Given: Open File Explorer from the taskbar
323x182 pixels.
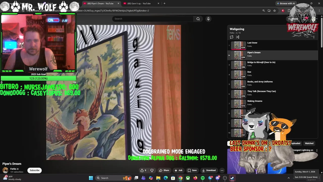Looking at the screenshot, I should [x=158, y=178].
